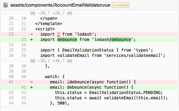This screenshot has height=111, width=179.
Task: Click highlighted 'debounce' word after import
Action: click(x=67, y=39)
